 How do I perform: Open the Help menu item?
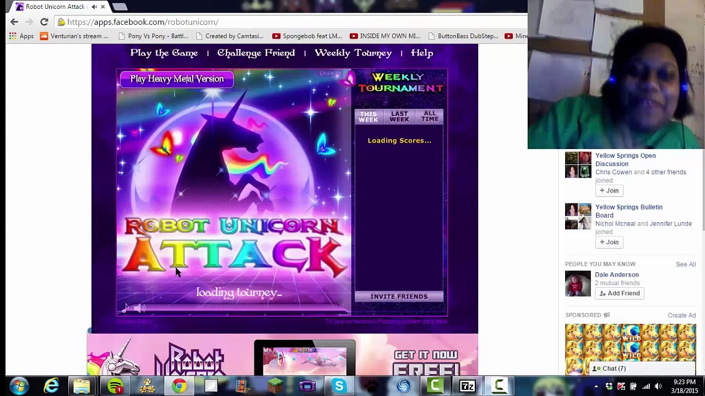click(422, 53)
